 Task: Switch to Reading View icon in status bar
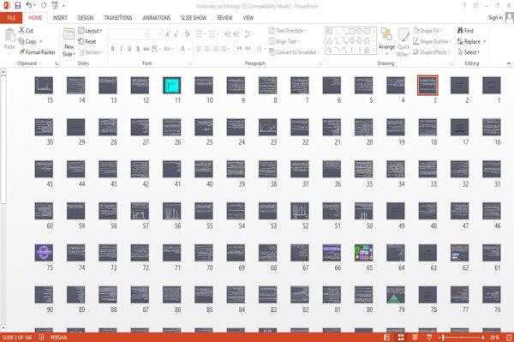point(415,338)
